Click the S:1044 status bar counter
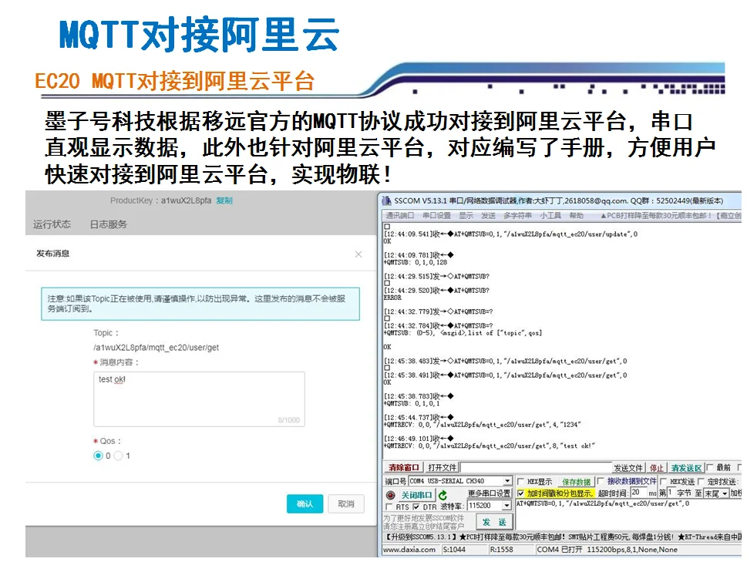This screenshot has height=562, width=747. [x=455, y=550]
